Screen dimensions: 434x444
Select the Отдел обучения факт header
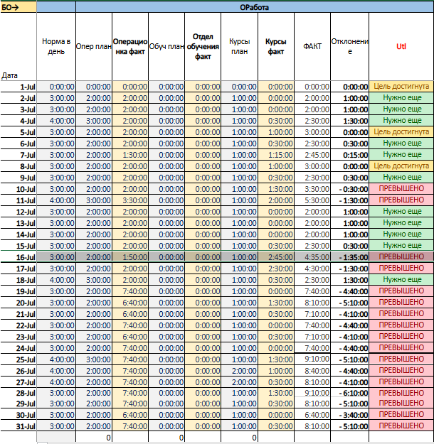point(203,47)
